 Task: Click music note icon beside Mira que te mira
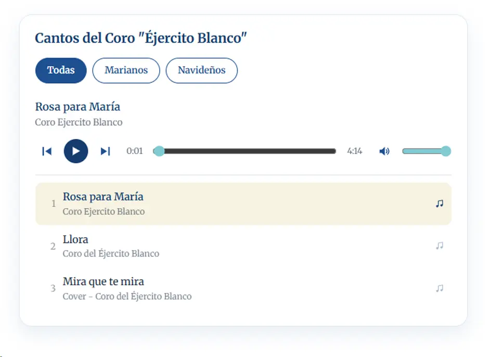[440, 288]
